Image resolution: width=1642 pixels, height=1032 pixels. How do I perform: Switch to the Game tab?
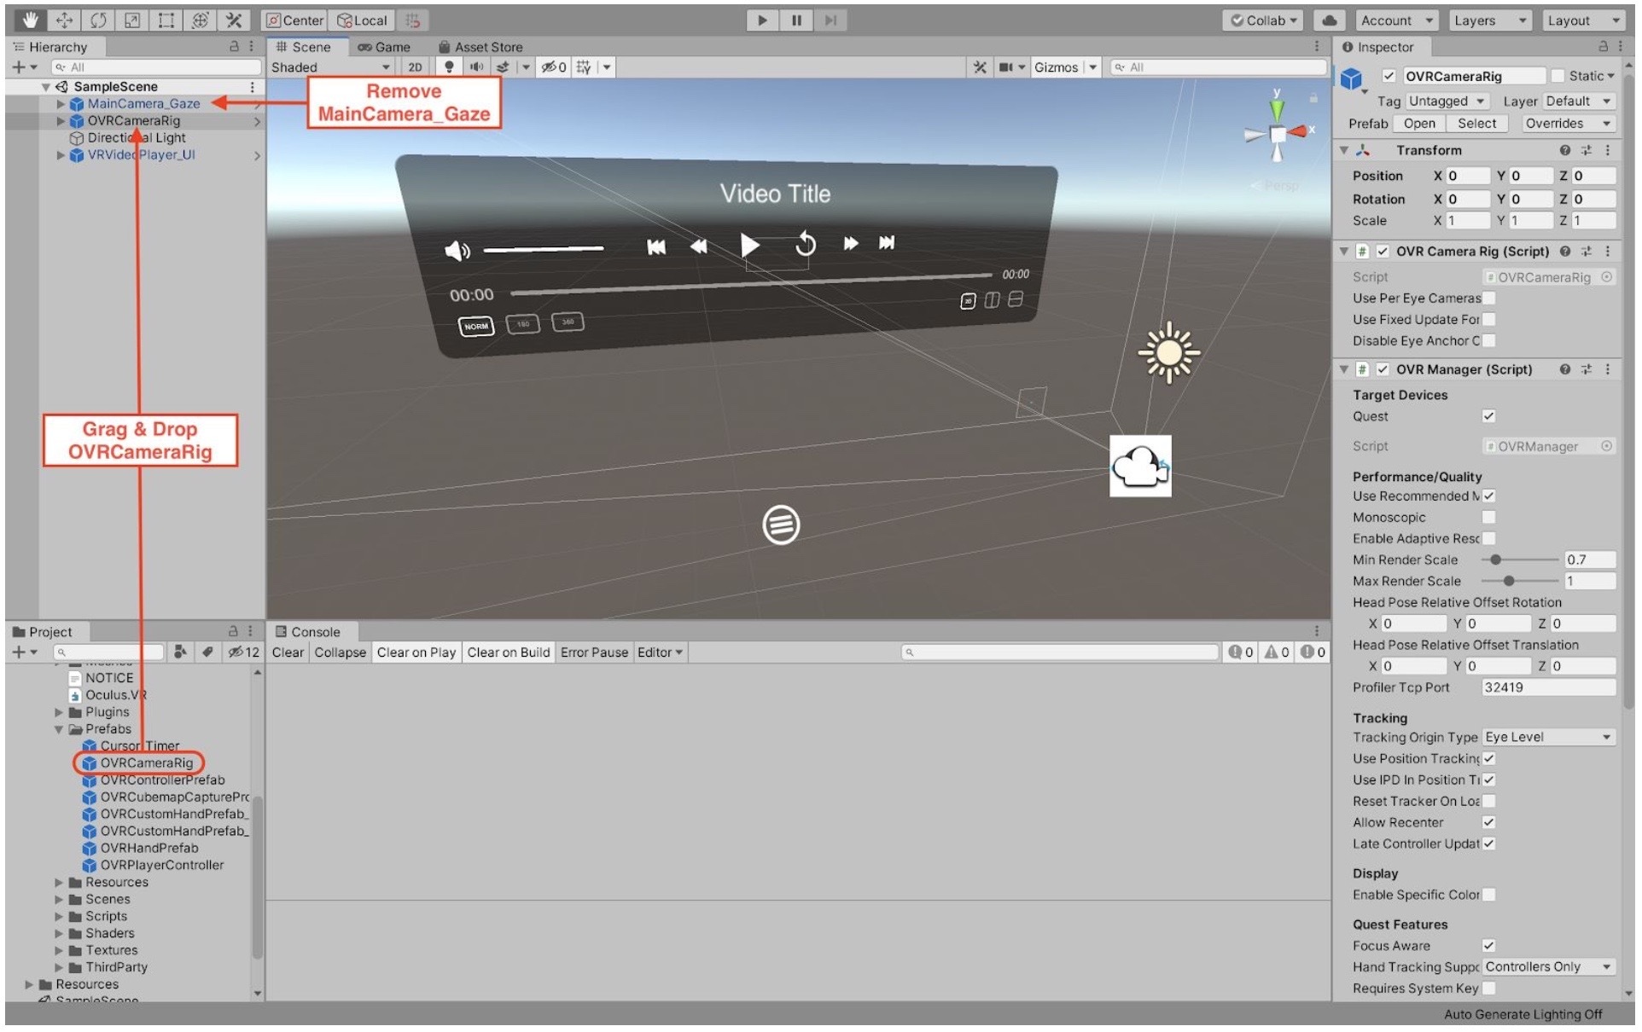384,47
